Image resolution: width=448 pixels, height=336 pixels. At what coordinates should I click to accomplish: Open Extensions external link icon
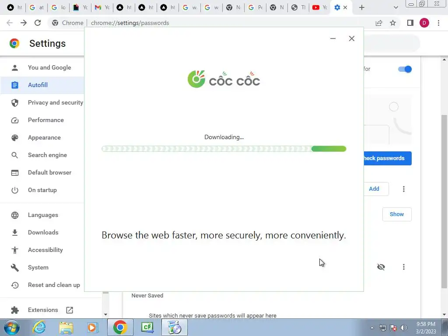(70, 310)
